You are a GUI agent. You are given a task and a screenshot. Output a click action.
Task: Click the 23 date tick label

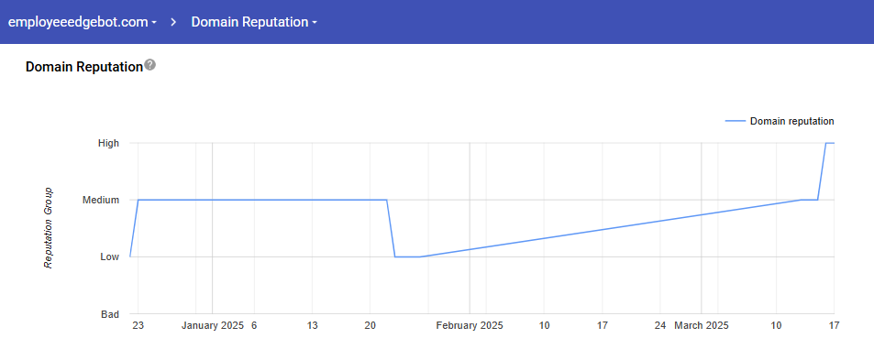(x=138, y=326)
